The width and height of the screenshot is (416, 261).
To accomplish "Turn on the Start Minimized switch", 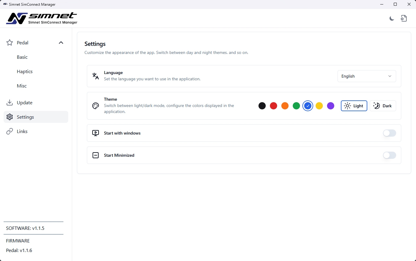I will pos(389,155).
